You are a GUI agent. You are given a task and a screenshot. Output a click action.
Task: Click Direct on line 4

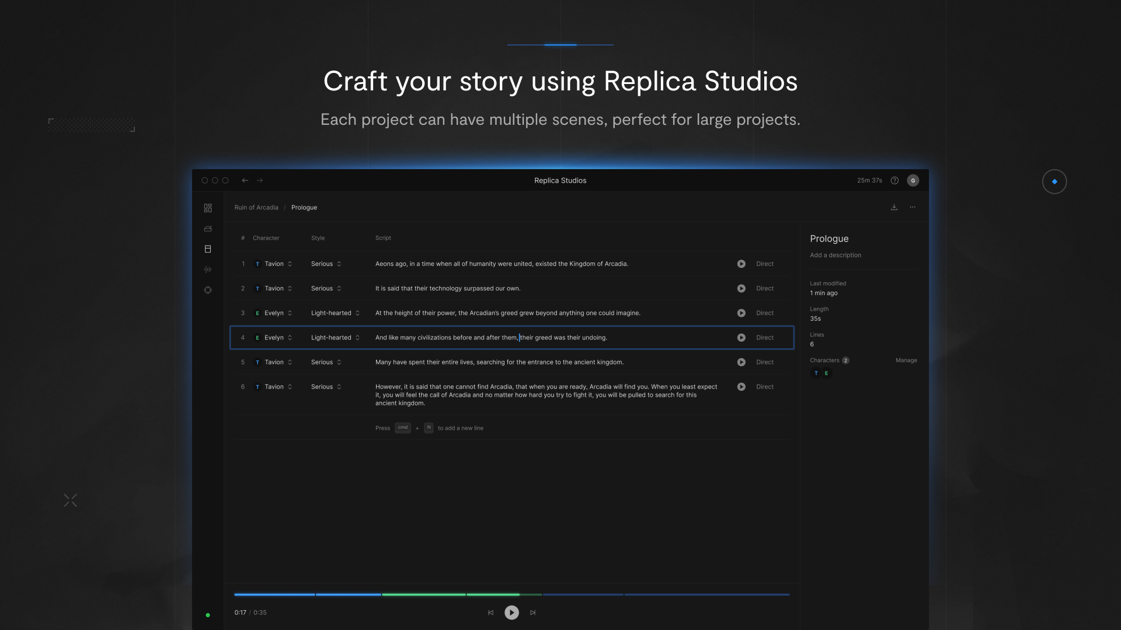765,338
